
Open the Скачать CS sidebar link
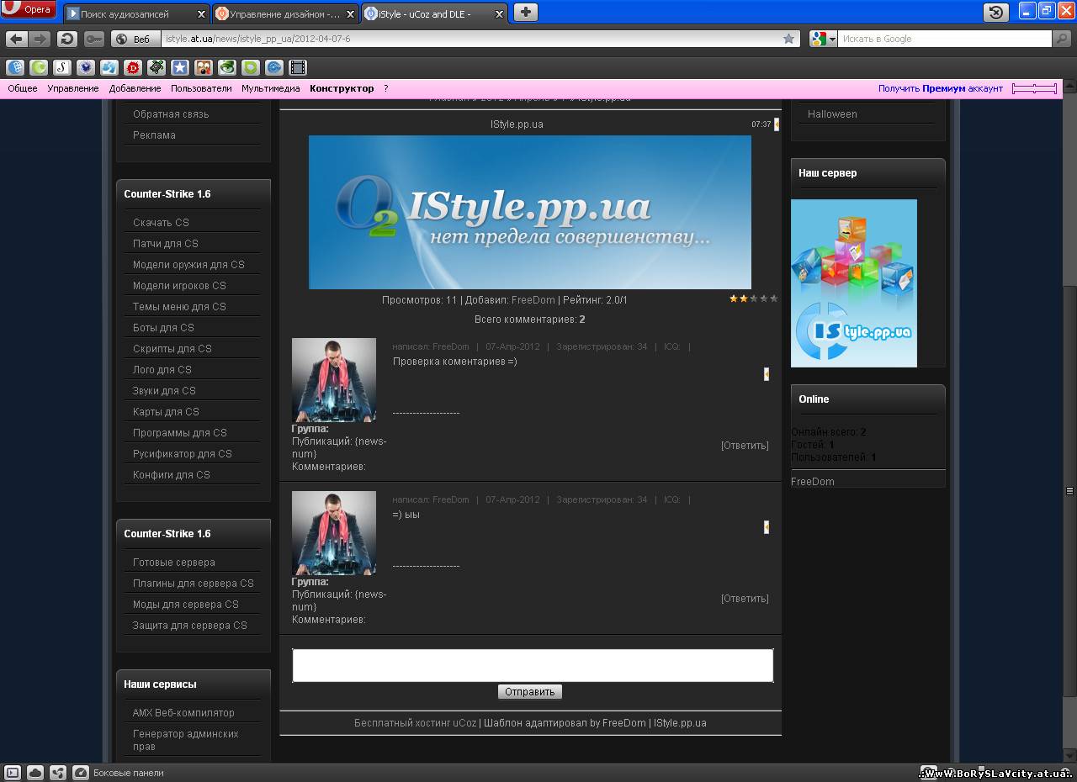[161, 223]
